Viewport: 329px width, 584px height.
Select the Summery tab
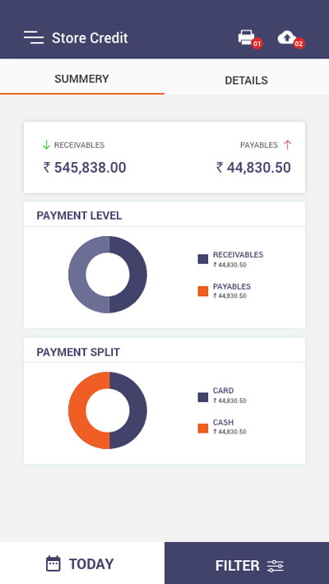pyautogui.click(x=82, y=79)
